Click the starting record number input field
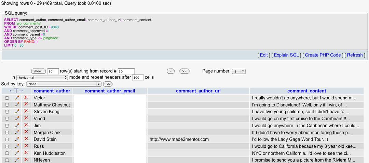The image size is (369, 163). pos(126,71)
